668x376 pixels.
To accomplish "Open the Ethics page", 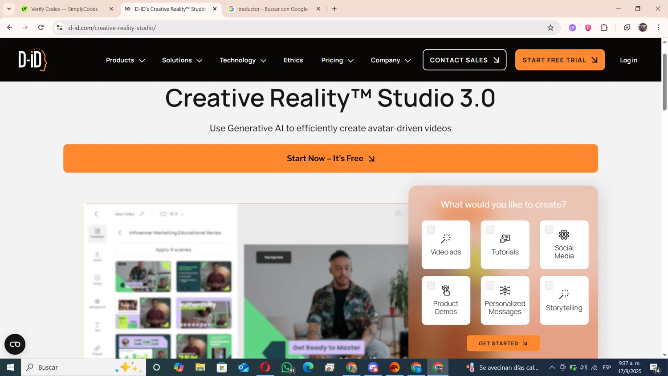I will (293, 60).
